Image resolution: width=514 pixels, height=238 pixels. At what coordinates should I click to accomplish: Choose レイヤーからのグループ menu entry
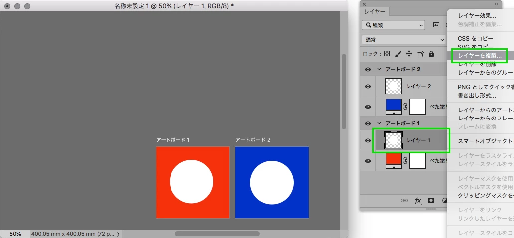pyautogui.click(x=486, y=73)
